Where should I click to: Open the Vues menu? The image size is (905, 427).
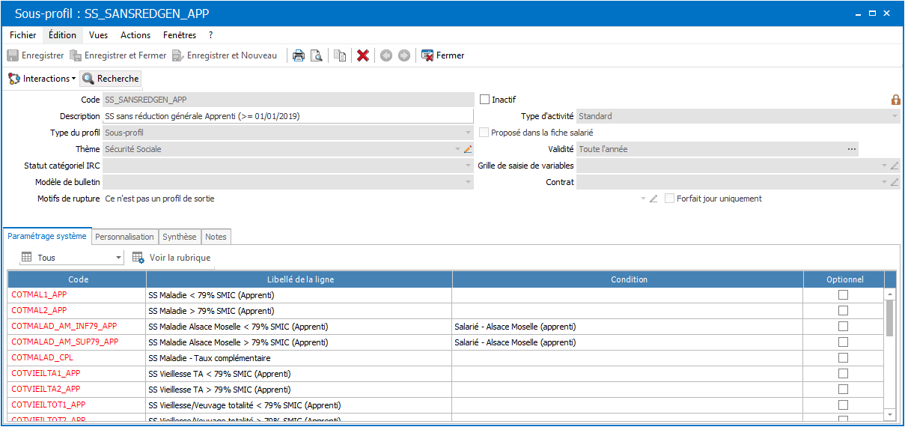point(98,35)
